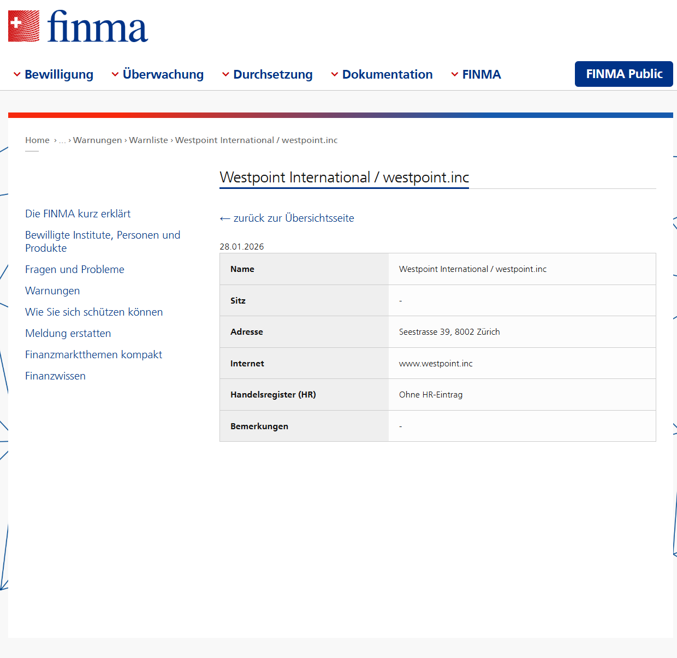Click the date 28.01.2026

pos(242,247)
